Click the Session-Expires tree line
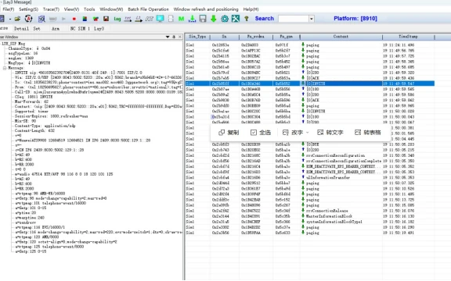 (x=51, y=116)
